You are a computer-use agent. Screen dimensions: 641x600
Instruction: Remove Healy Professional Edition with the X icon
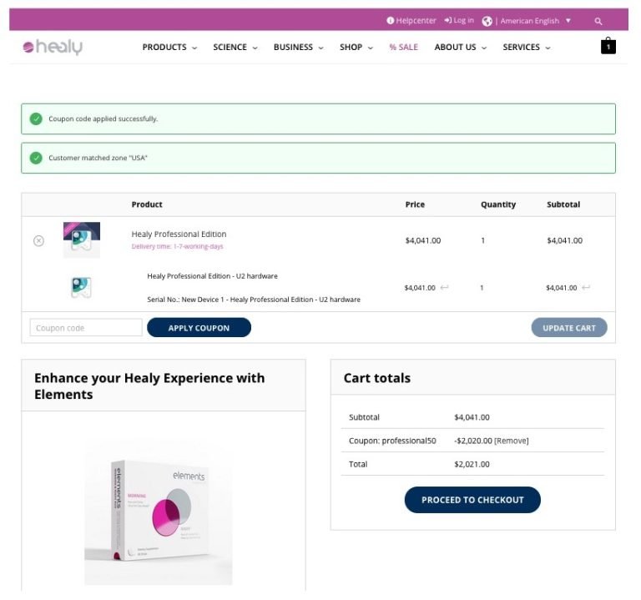[x=39, y=240]
